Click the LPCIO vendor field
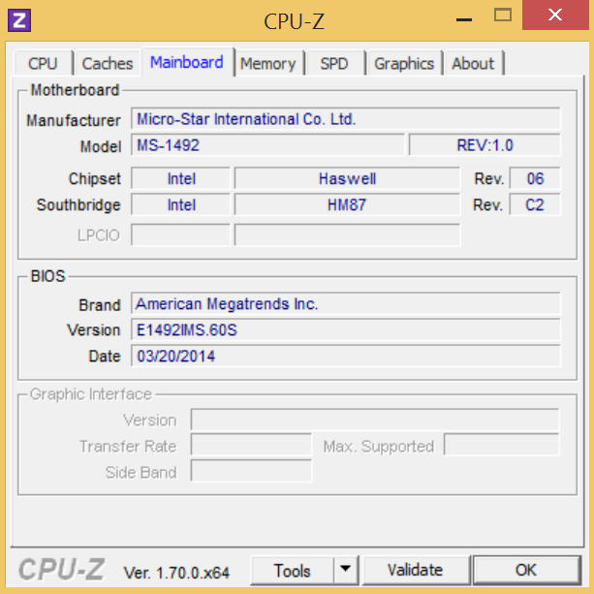This screenshot has width=594, height=594. (180, 234)
